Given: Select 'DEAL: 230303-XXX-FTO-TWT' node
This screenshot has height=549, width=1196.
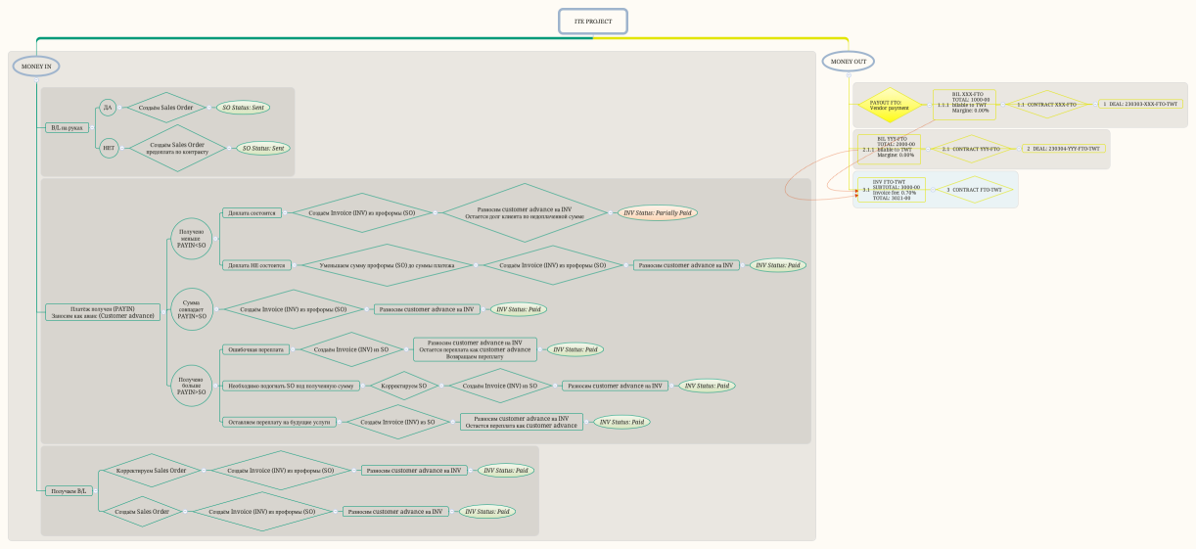Looking at the screenshot, I should pyautogui.click(x=1140, y=104).
